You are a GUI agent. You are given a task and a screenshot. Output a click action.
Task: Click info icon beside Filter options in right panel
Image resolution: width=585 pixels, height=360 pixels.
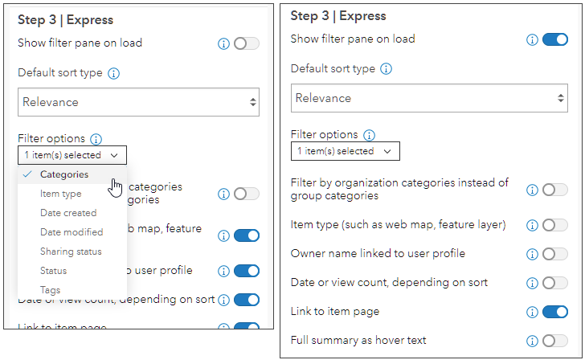tap(369, 135)
